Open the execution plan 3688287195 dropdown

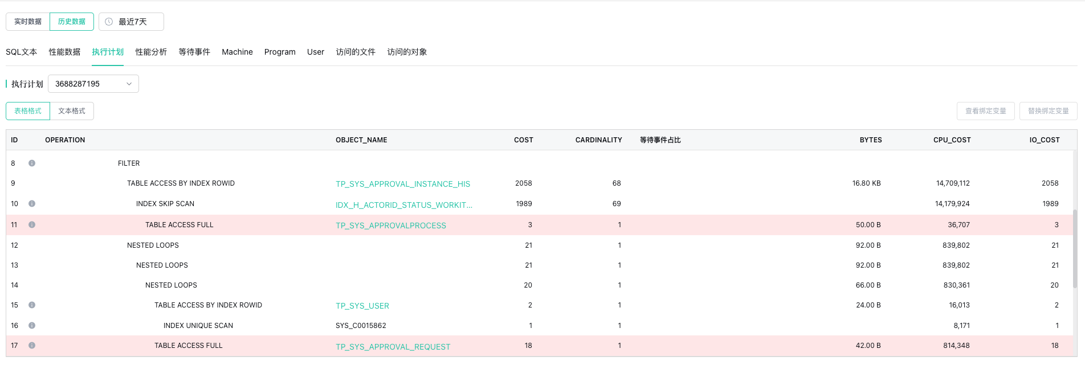coord(93,84)
